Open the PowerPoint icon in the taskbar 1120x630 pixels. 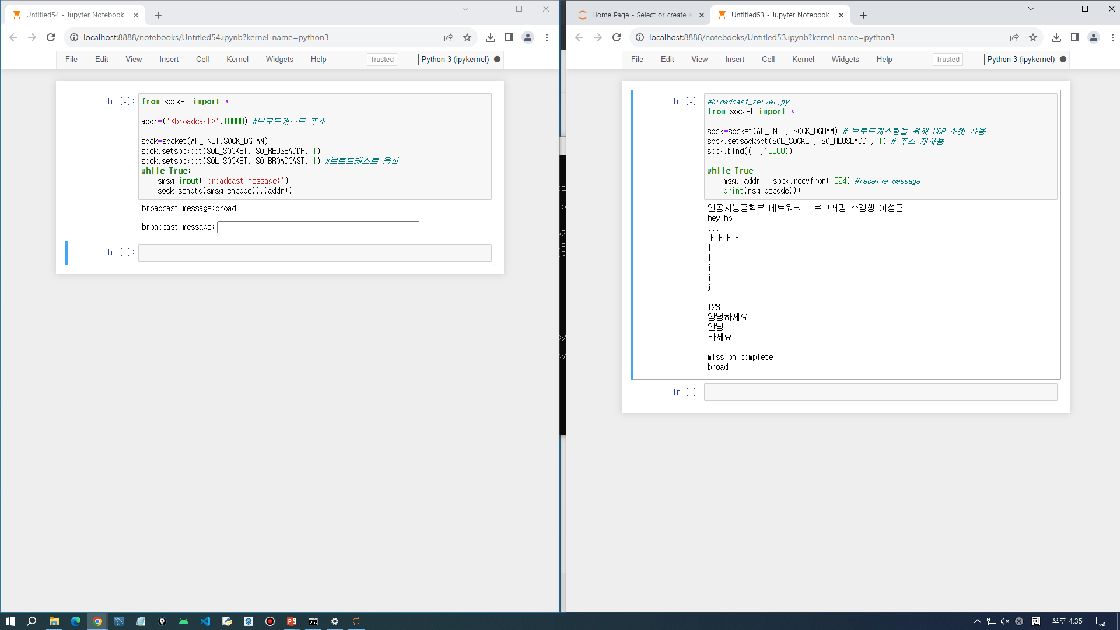point(291,621)
